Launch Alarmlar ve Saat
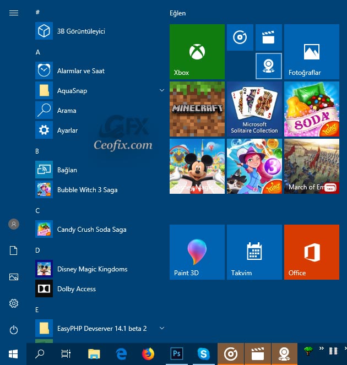The width and height of the screenshot is (347, 365). [x=100, y=70]
